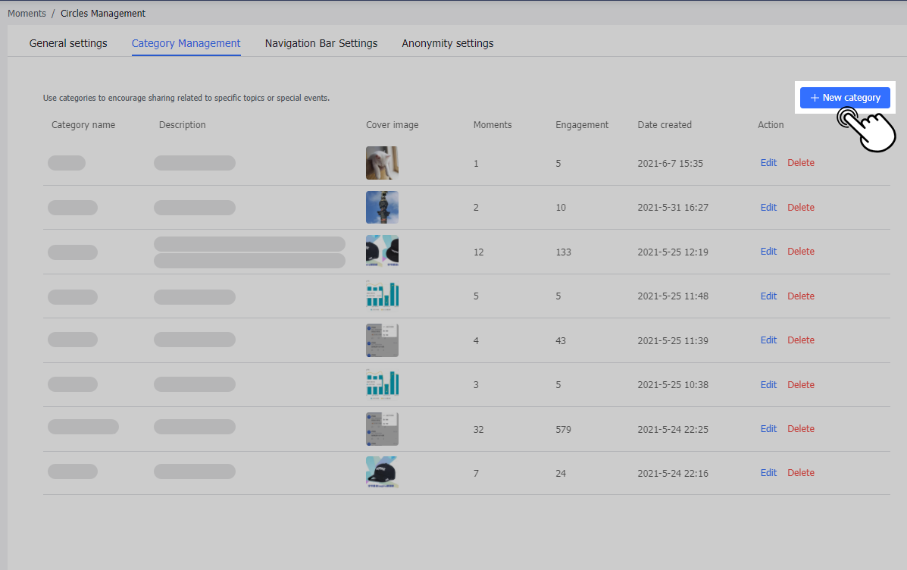Go to the Anonymity settings tab

click(448, 43)
